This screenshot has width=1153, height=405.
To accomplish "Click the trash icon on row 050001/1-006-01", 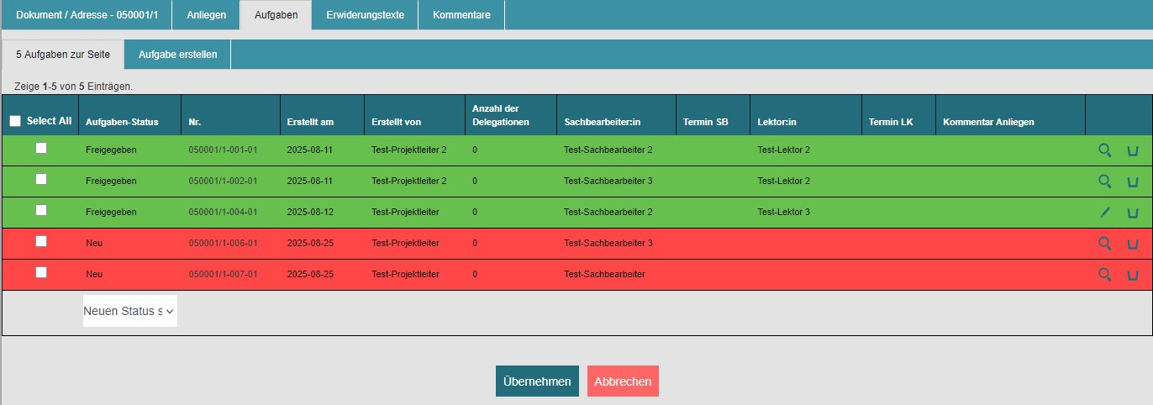I will [1132, 245].
